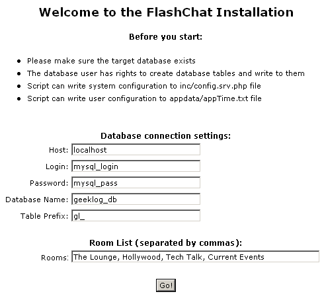Click the inc/config.srv.php bullet line
This screenshot has height=296, width=324.
pos(144,86)
